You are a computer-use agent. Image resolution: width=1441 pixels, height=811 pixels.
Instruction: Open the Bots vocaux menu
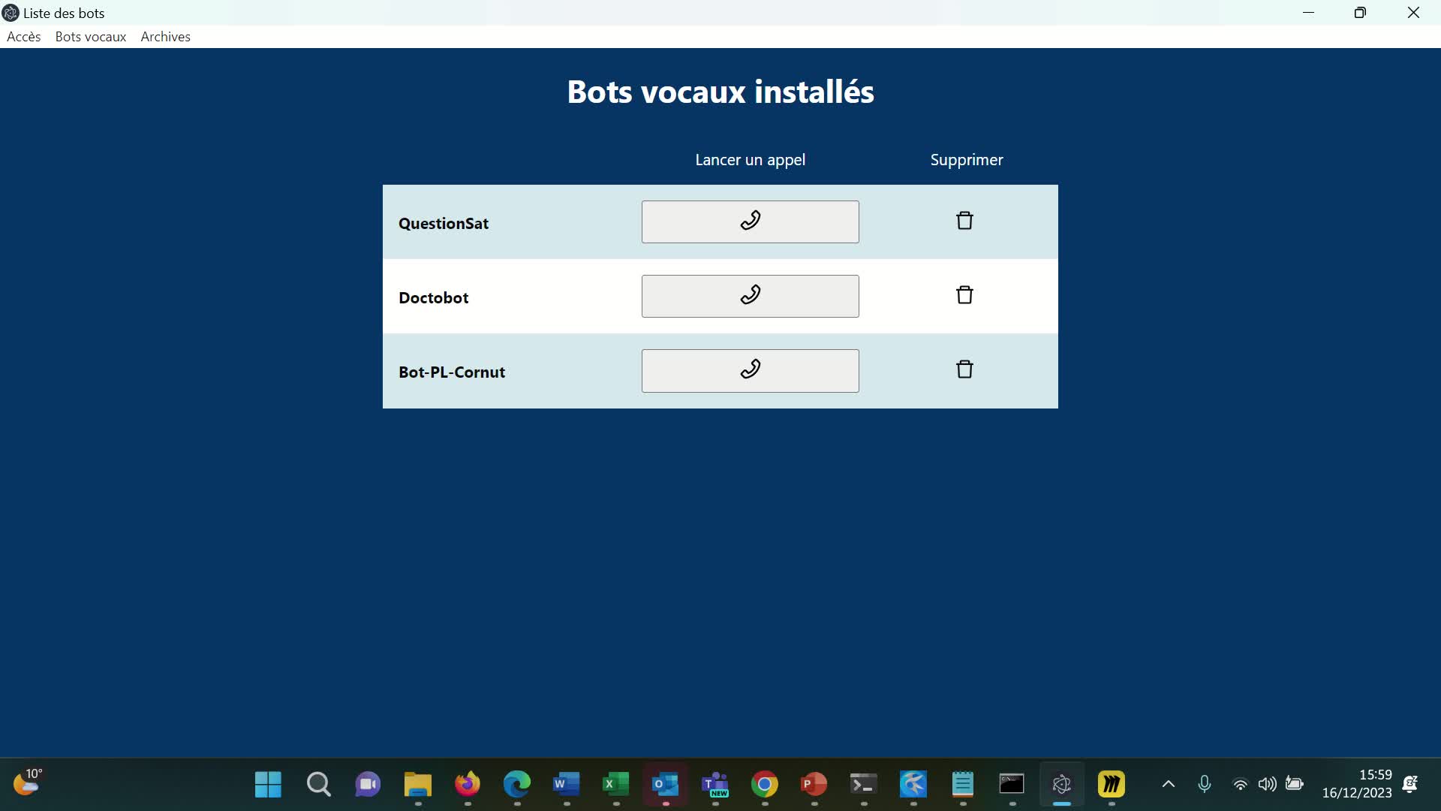pyautogui.click(x=90, y=37)
